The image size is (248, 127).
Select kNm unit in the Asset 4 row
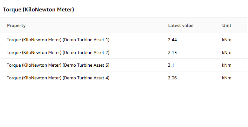click(226, 78)
